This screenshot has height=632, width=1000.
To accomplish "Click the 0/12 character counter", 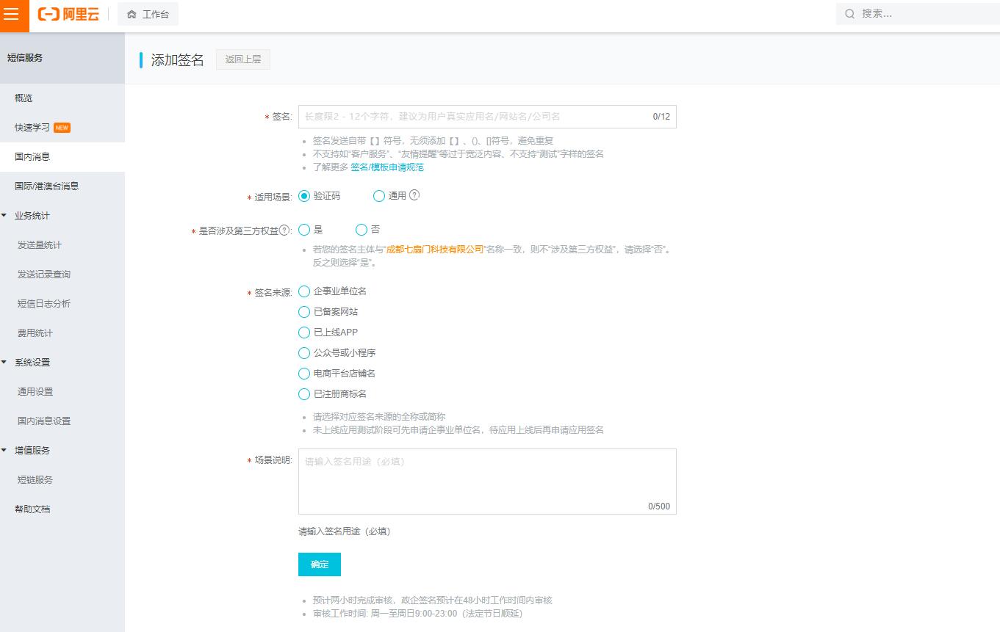I will (661, 117).
